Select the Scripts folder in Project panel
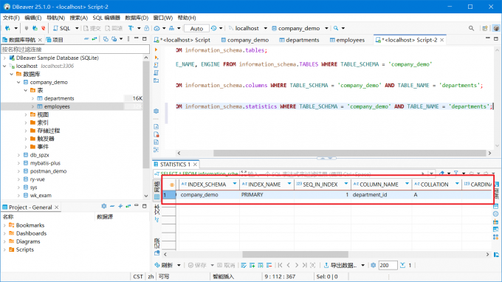The image size is (502, 282). (24, 250)
